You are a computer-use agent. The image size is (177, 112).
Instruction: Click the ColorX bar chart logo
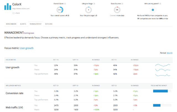coord(8,7)
